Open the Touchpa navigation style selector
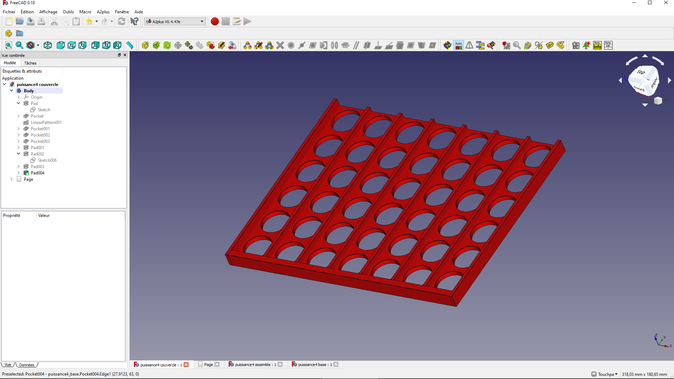This screenshot has width=674, height=379. (x=605, y=374)
